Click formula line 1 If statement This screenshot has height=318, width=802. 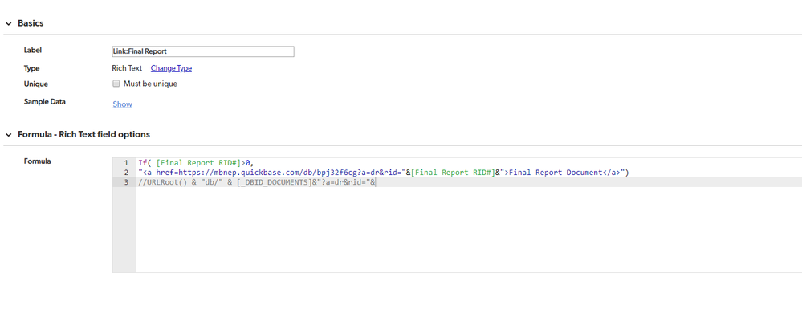click(196, 162)
